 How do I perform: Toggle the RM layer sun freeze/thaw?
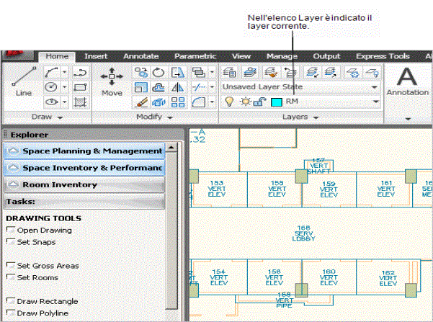[245, 102]
